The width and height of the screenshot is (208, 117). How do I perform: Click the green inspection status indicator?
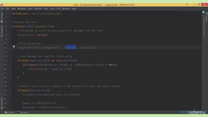(x=203, y=12)
